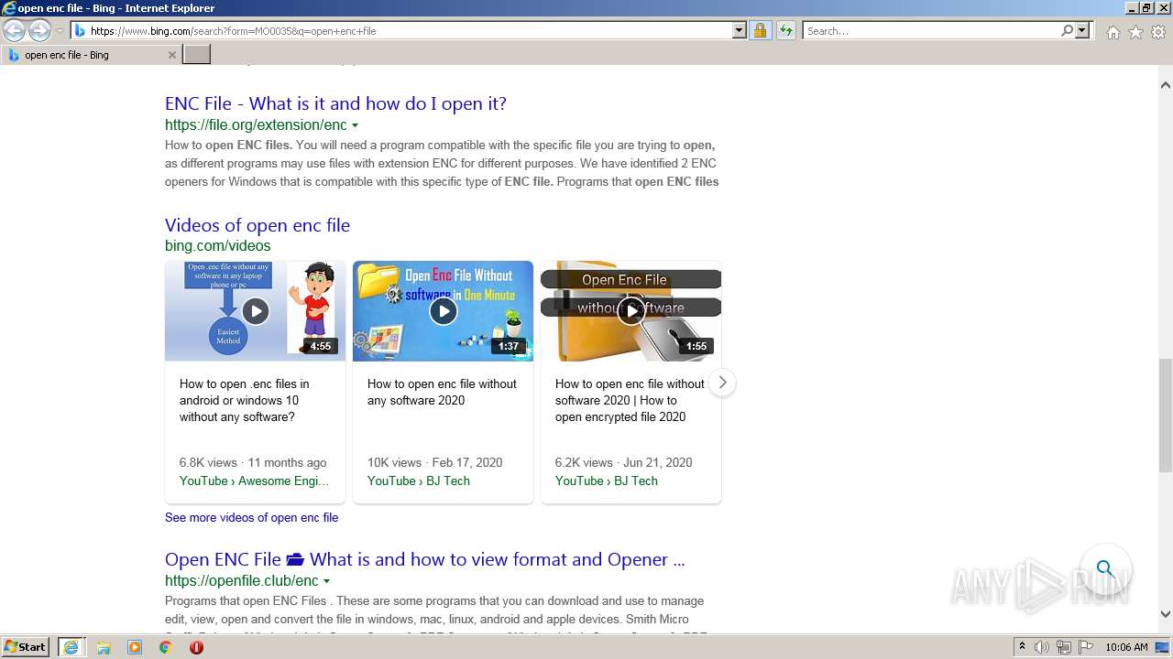
Task: Click the IE toolbar Search box
Action: pyautogui.click(x=932, y=31)
